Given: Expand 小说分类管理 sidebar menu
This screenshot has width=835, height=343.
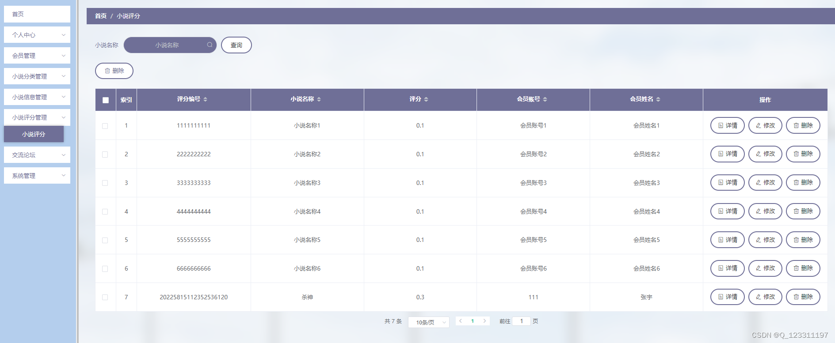Looking at the screenshot, I should [37, 76].
